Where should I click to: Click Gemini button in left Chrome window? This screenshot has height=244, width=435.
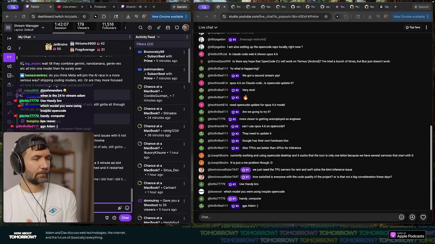coord(179,7)
